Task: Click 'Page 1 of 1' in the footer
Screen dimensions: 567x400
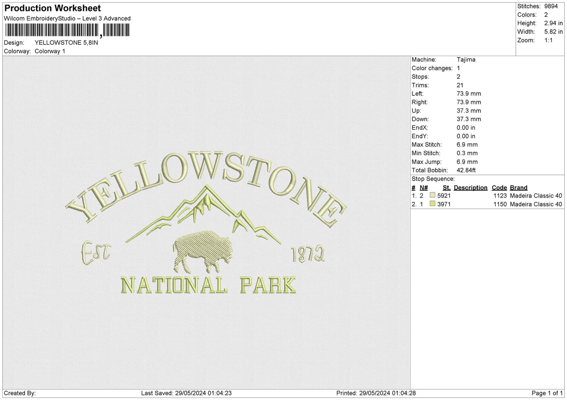Action: [x=547, y=393]
